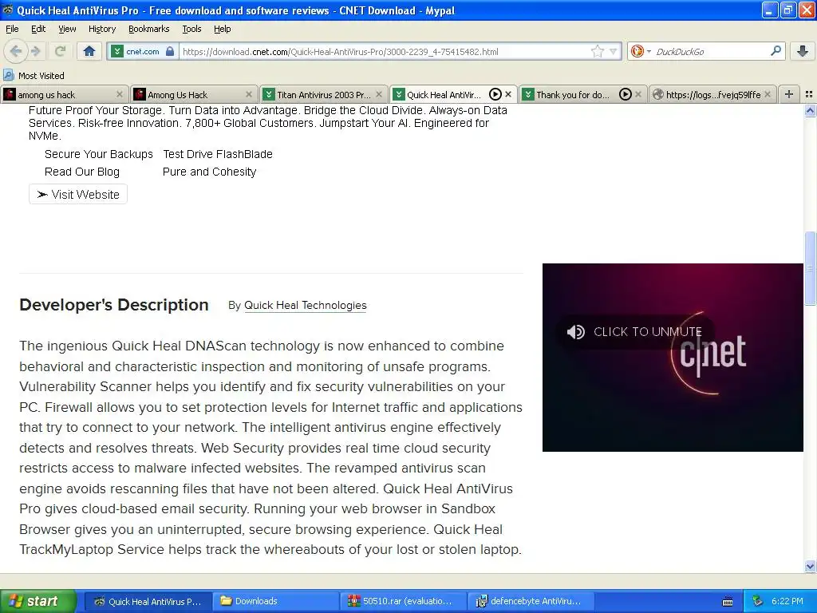
Task: Click the vertical scrollbar thumb
Action: tap(811, 268)
